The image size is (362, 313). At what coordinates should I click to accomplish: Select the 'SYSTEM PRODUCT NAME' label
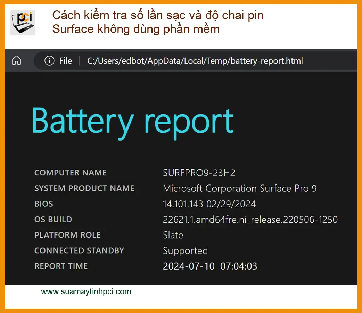click(84, 188)
